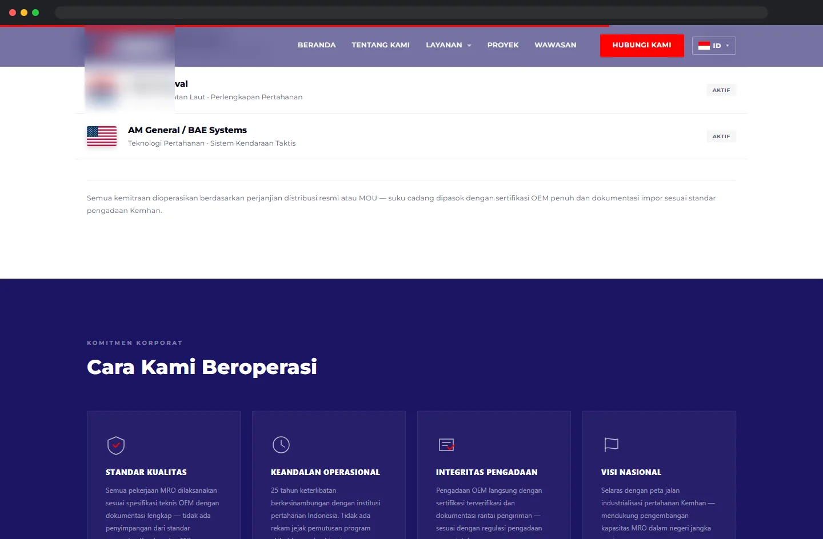This screenshot has height=539, width=823.
Task: Click the partnership disclaimer paragraph 'Semua kemitraan'
Action: [x=401, y=204]
